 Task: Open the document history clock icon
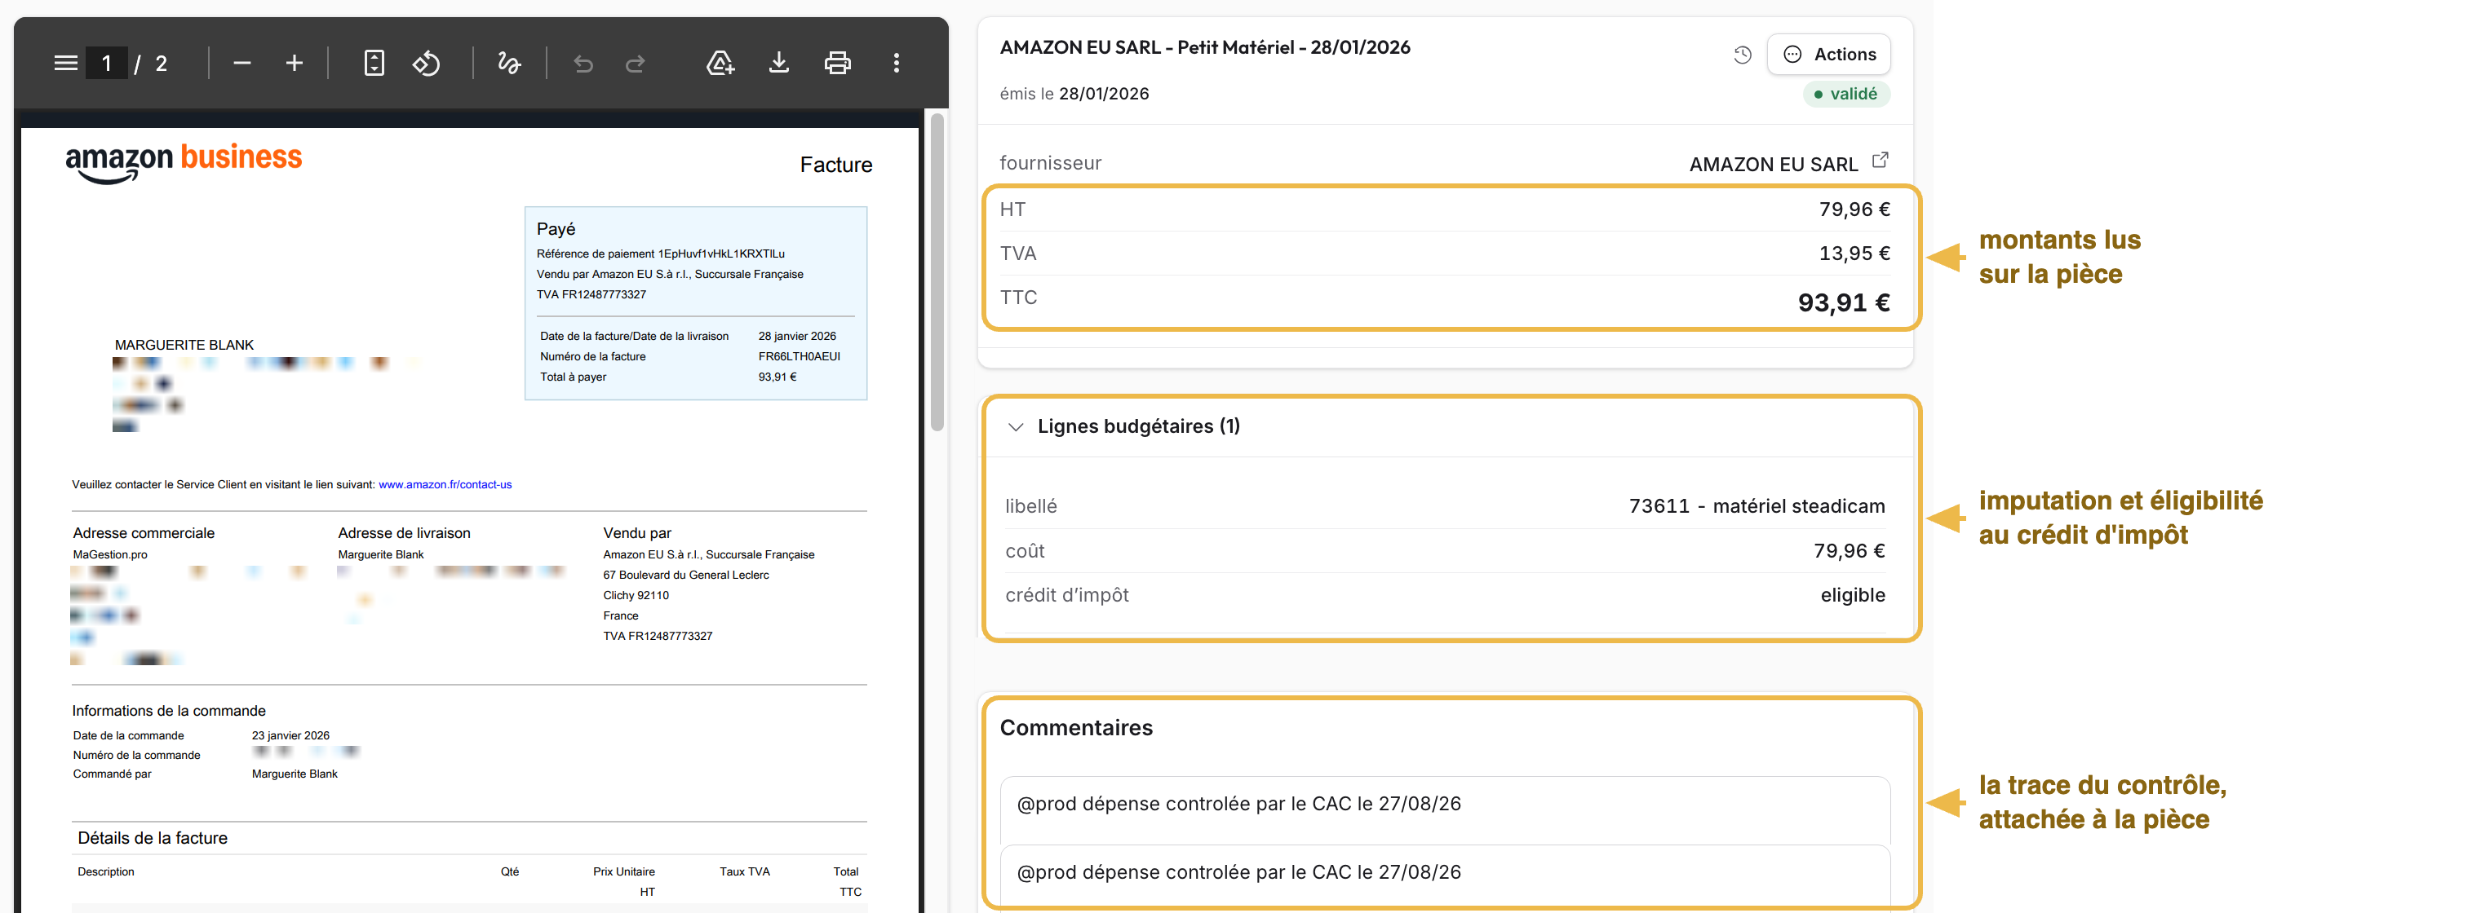1743,55
